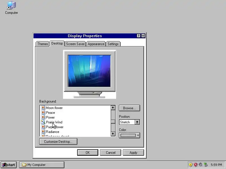Click the red shield alert tray icon
Image resolution: width=226 pixels, height=169 pixels.
pos(195,165)
